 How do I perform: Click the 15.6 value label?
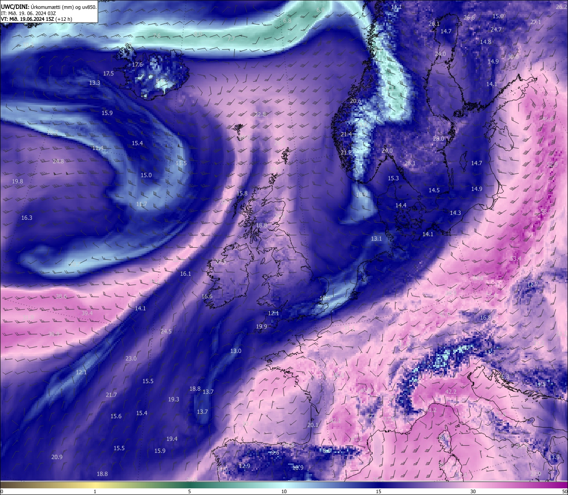click(x=116, y=416)
